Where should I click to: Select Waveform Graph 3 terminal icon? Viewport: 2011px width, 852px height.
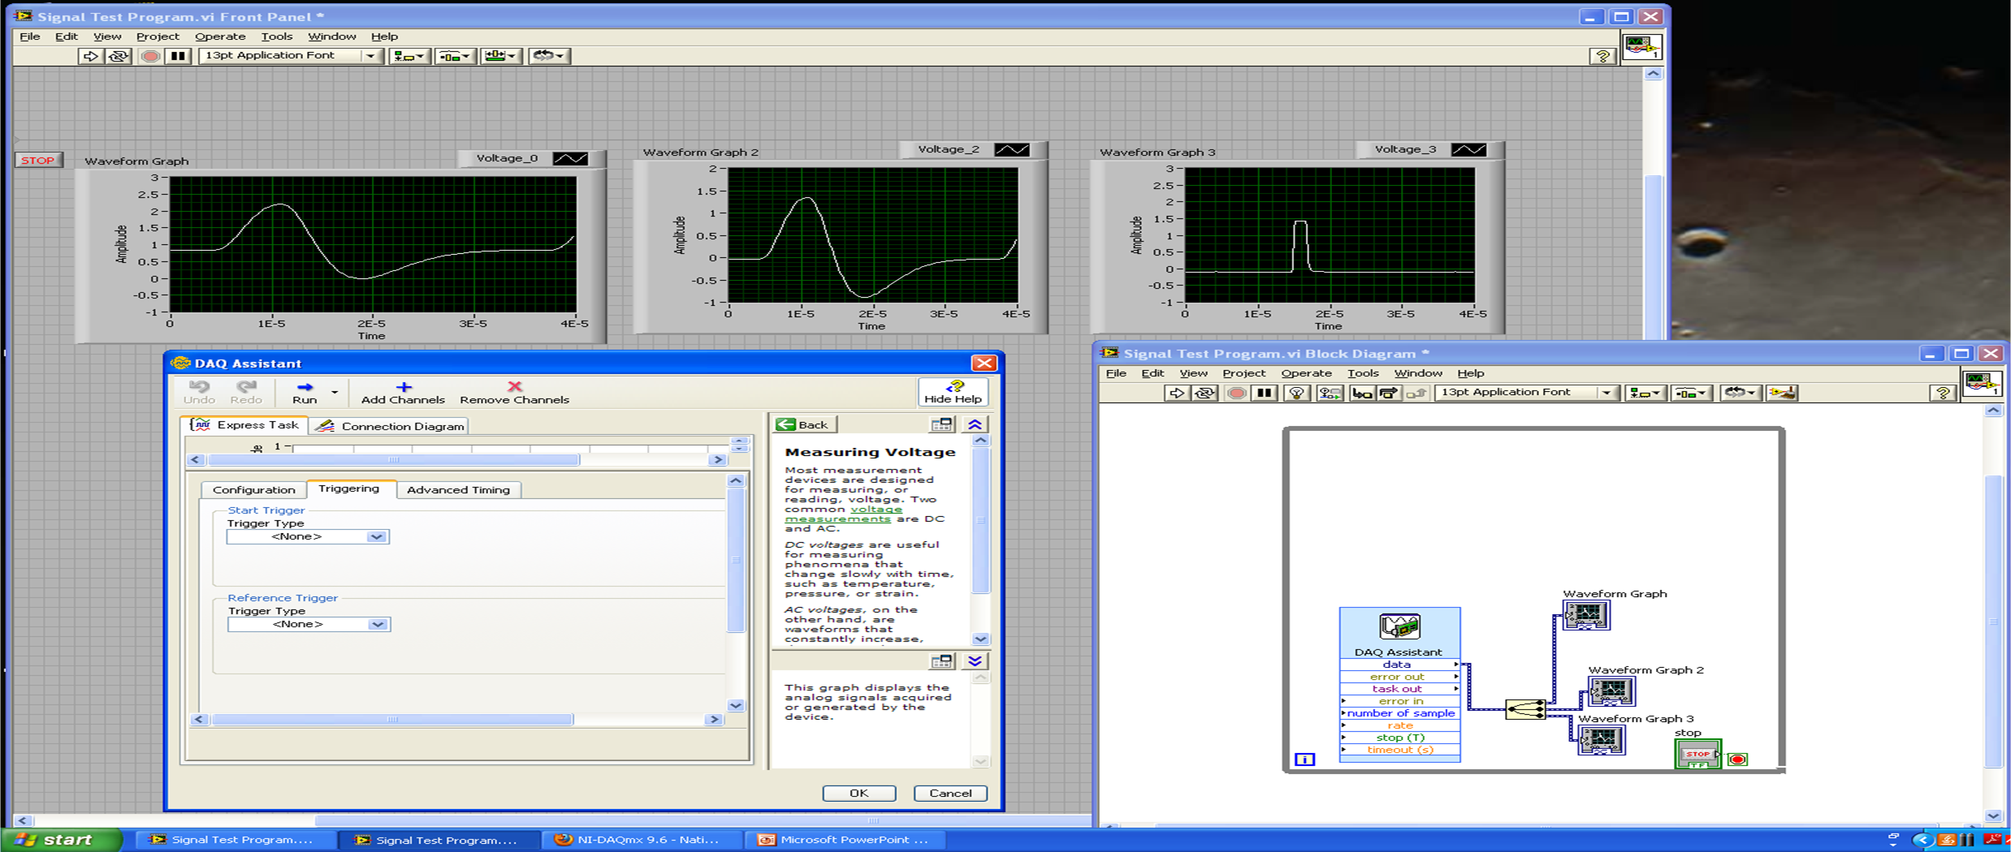click(x=1601, y=740)
